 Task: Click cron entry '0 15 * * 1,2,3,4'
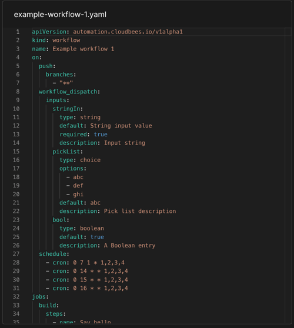click(101, 280)
